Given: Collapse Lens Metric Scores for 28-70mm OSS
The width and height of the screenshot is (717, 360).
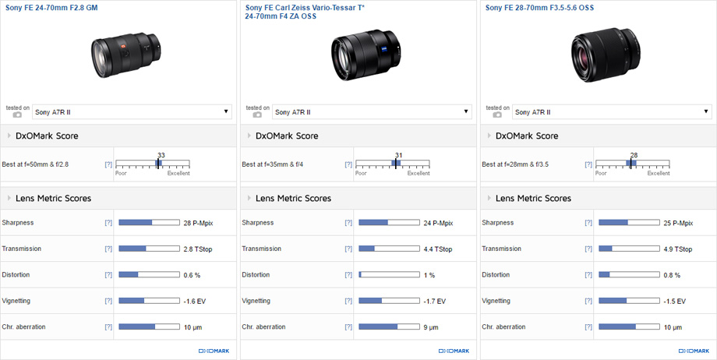Looking at the screenshot, I should (489, 198).
